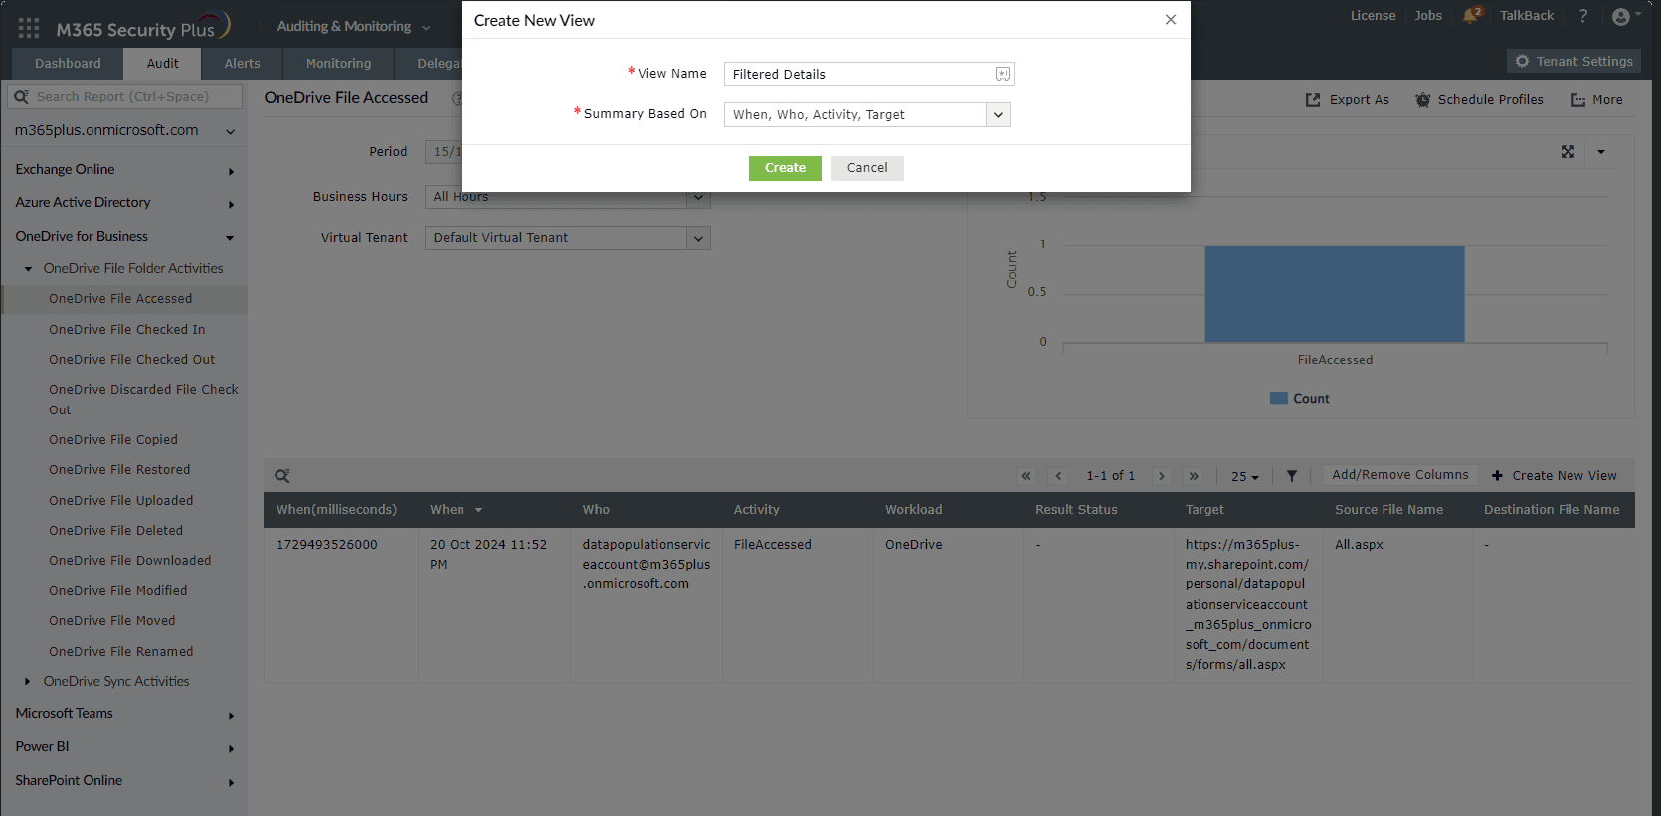Screen dimensions: 1661x816
Task: Go to first page of results
Action: click(x=1026, y=476)
